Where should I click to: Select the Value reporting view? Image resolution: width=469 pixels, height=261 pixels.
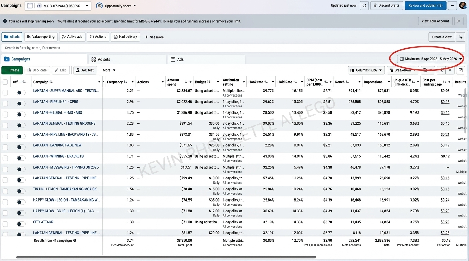tap(41, 37)
